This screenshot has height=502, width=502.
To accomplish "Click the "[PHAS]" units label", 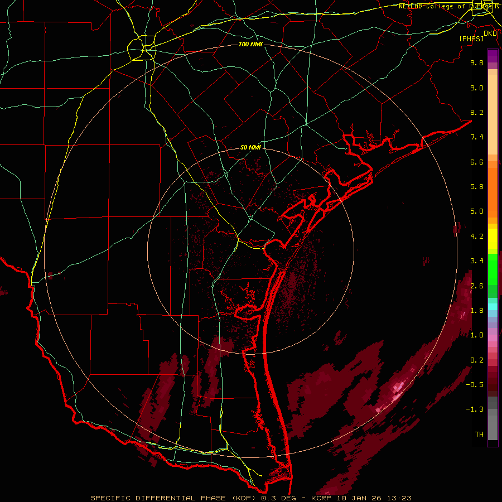I will click(471, 38).
